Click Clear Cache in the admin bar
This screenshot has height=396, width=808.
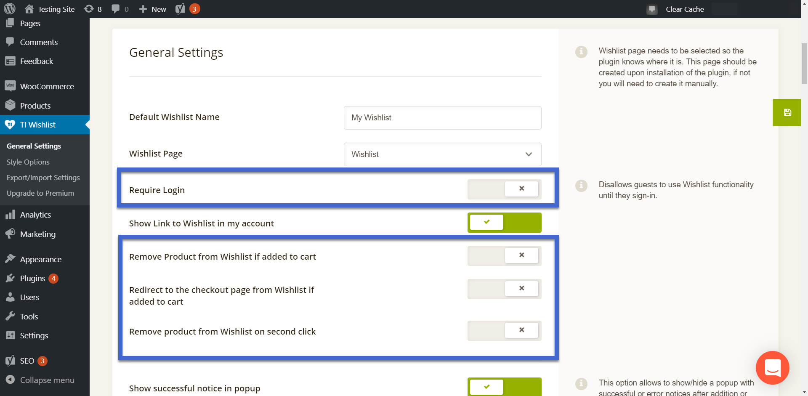click(684, 9)
